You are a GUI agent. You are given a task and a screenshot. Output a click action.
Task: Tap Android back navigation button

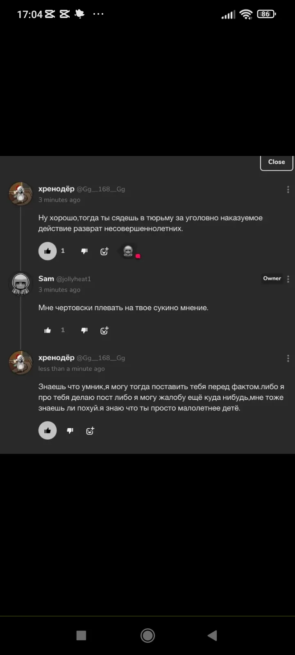pos(212,635)
